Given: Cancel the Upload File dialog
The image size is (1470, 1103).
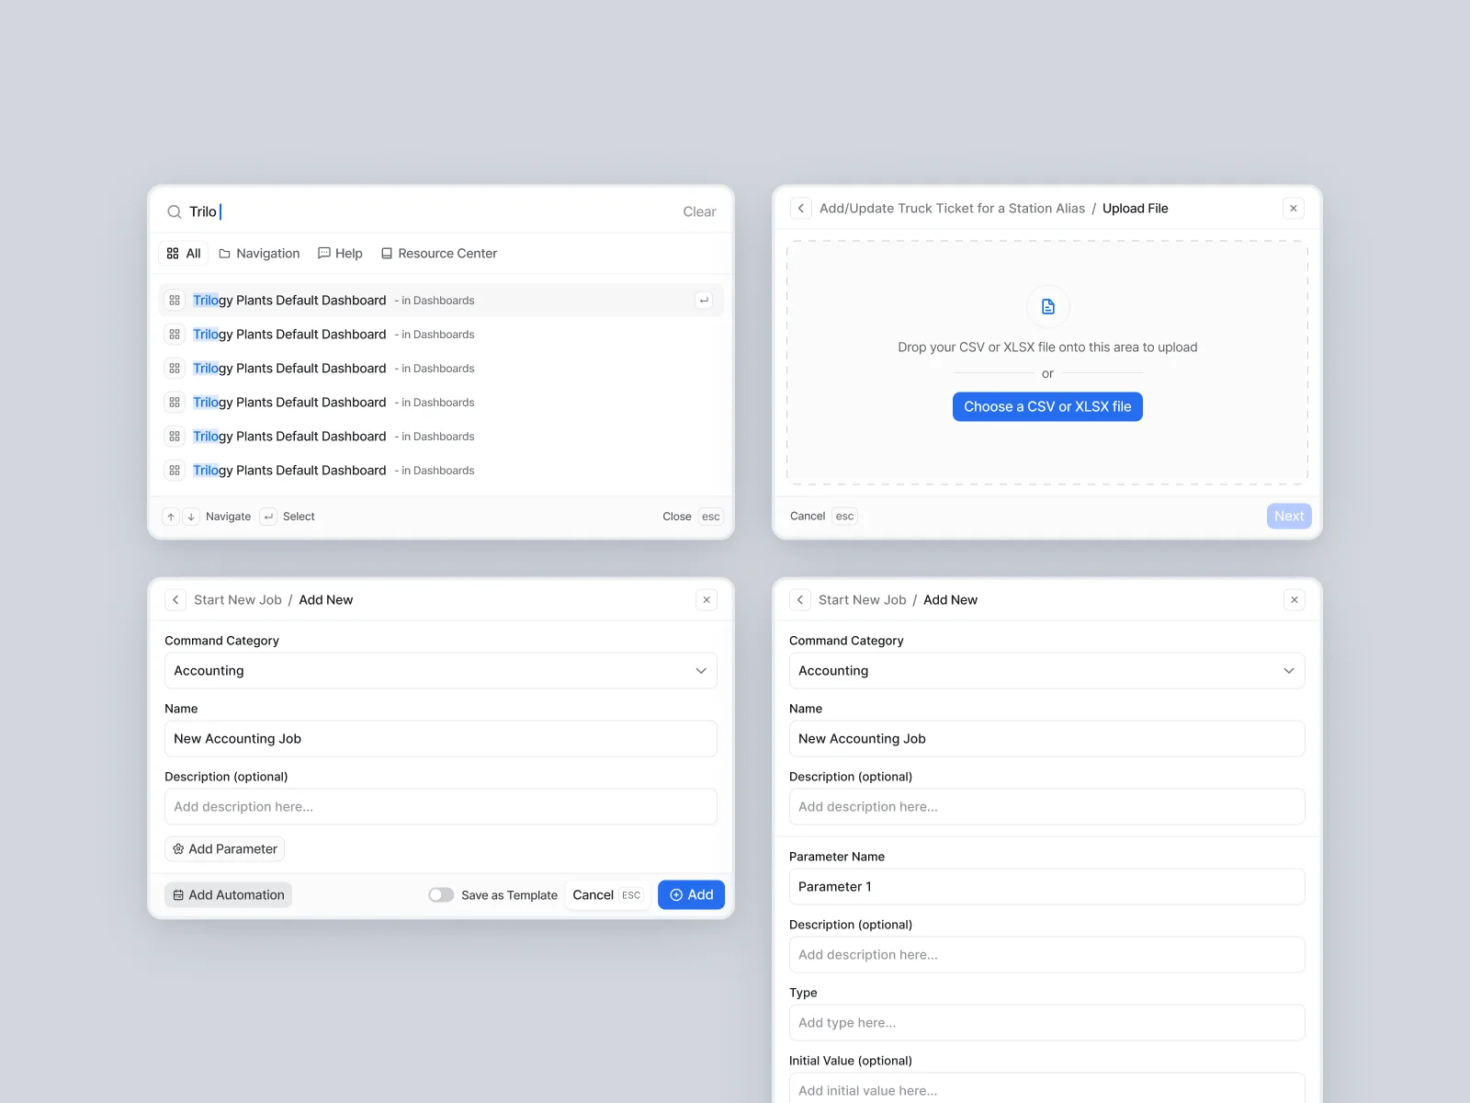Looking at the screenshot, I should (808, 517).
